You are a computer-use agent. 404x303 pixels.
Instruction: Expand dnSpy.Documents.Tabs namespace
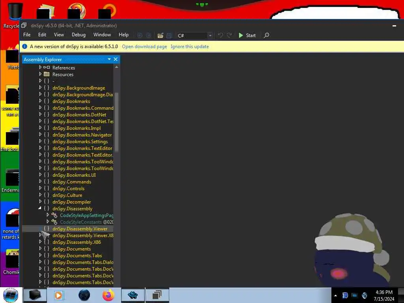tap(40, 255)
